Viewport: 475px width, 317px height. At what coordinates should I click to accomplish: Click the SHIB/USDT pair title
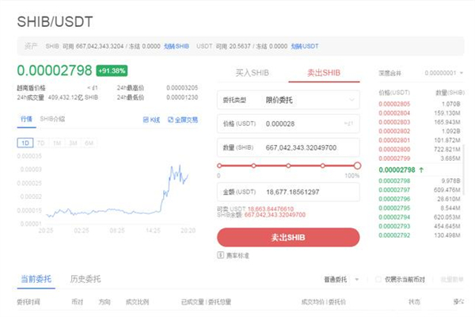tap(55, 22)
